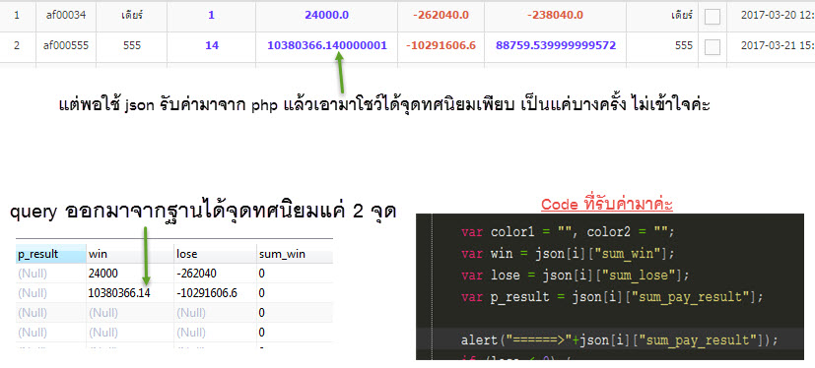Click the value 10380366.140000001
815x368 pixels.
click(x=327, y=45)
